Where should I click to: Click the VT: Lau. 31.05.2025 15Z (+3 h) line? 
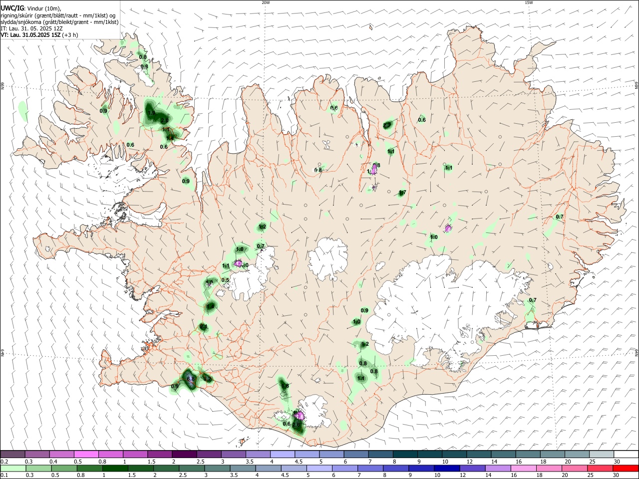(39, 35)
